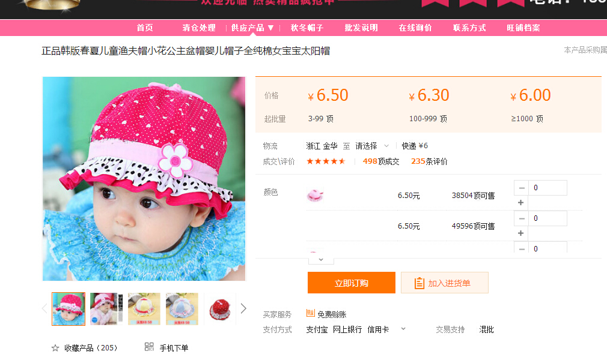The width and height of the screenshot is (607, 354).
Task: Click the QR code icon for mobile ordering
Action: tap(150, 347)
